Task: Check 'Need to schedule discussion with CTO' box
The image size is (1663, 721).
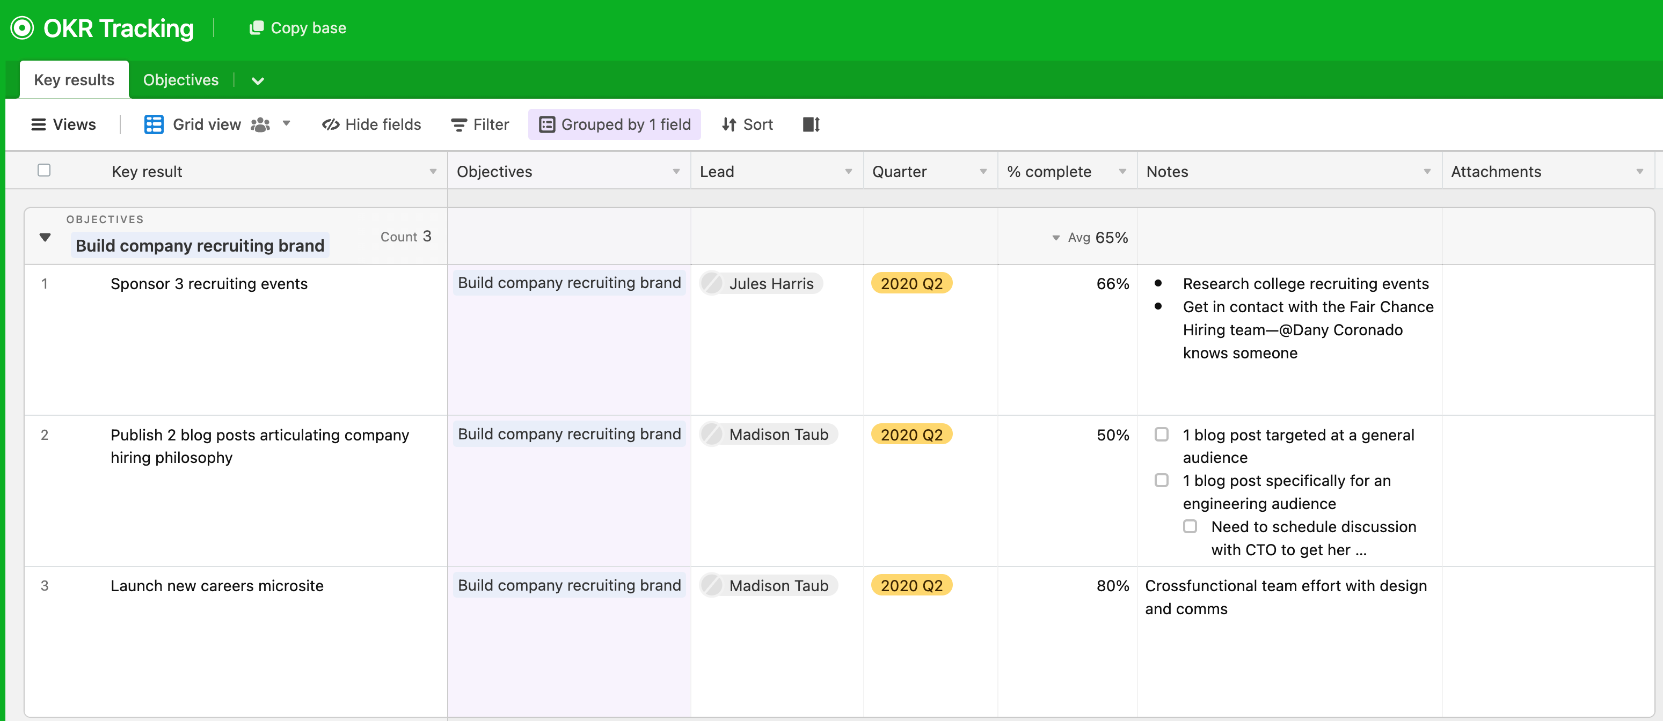Action: pos(1190,526)
